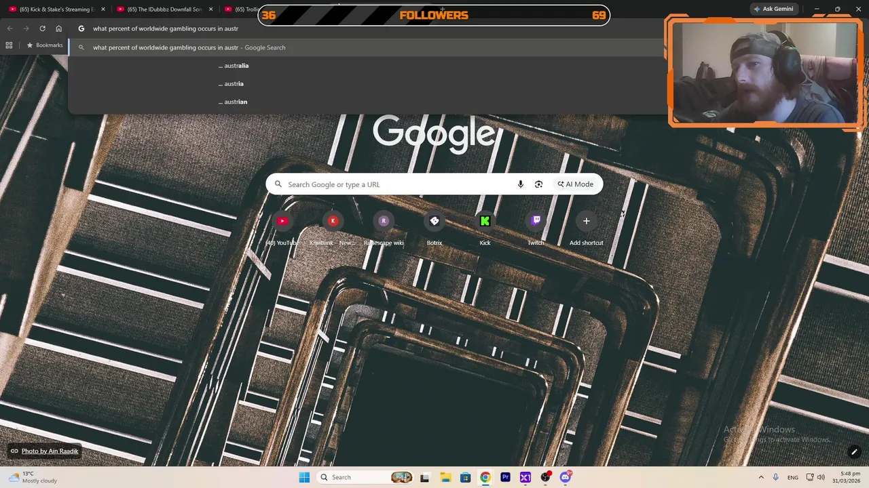Go back with browser back arrow
The image size is (869, 488).
(10, 28)
